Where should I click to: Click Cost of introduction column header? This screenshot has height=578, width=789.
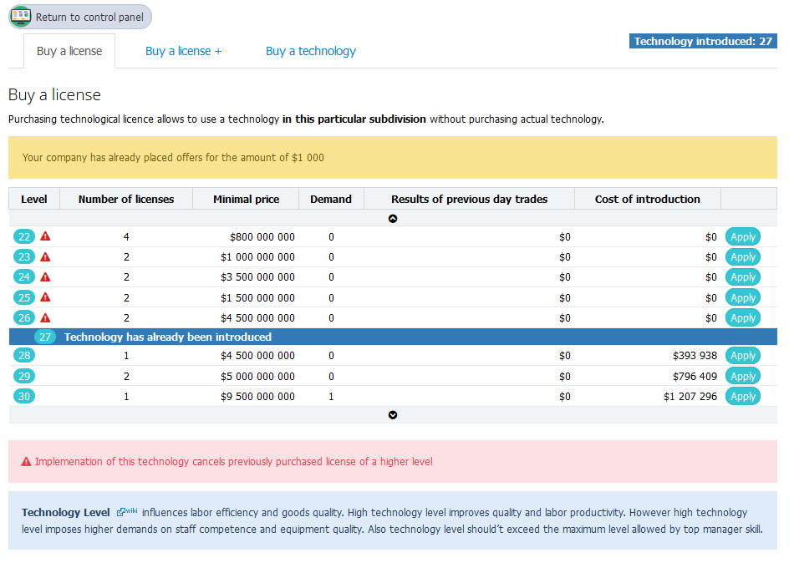point(647,199)
